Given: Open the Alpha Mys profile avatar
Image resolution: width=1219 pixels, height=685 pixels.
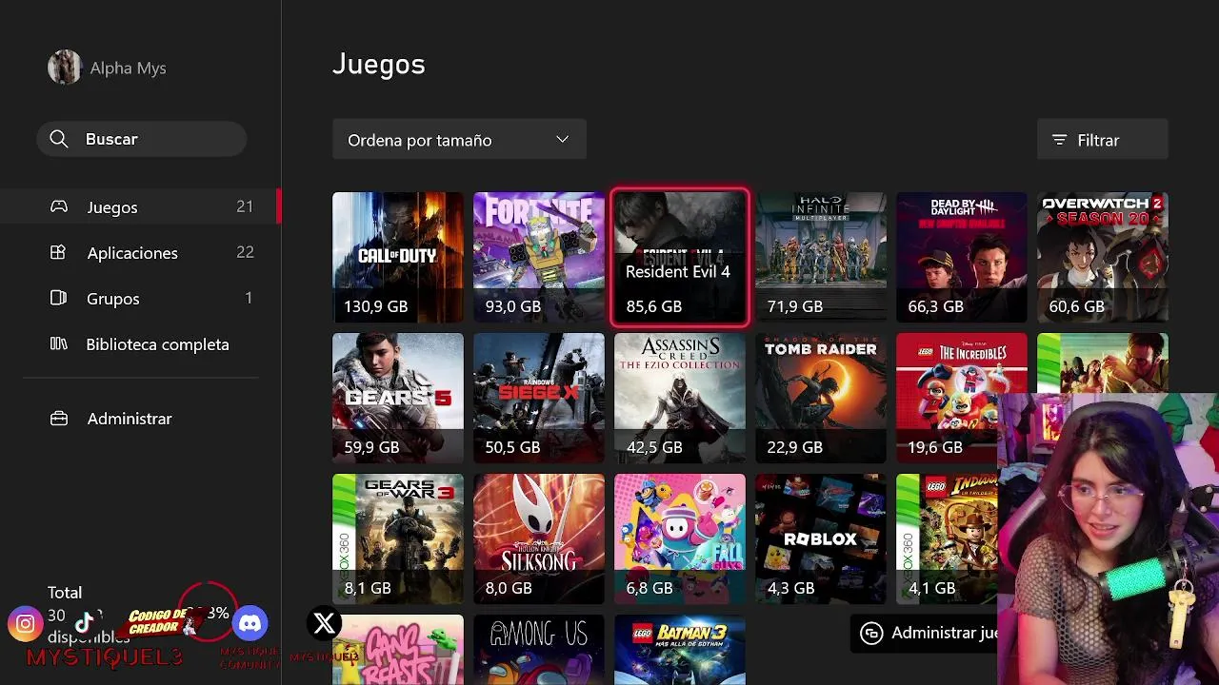Looking at the screenshot, I should [65, 68].
